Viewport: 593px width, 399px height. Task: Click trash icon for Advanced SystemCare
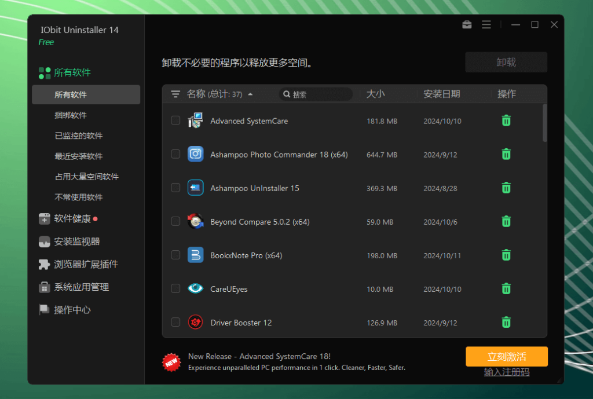(x=506, y=120)
